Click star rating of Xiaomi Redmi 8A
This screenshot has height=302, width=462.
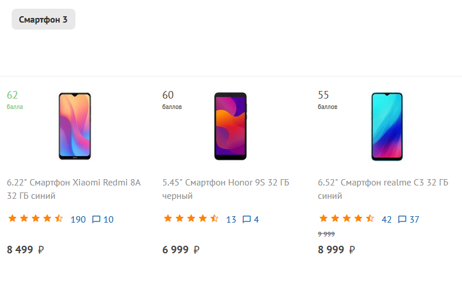tap(35, 219)
